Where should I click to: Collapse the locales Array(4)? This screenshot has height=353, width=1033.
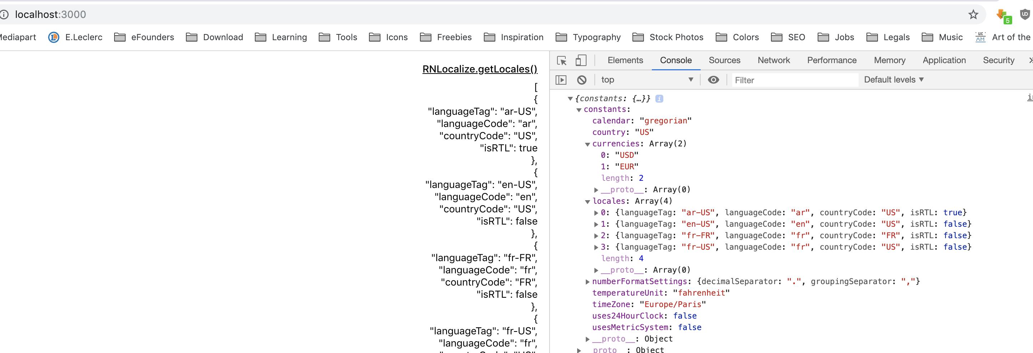click(x=588, y=202)
